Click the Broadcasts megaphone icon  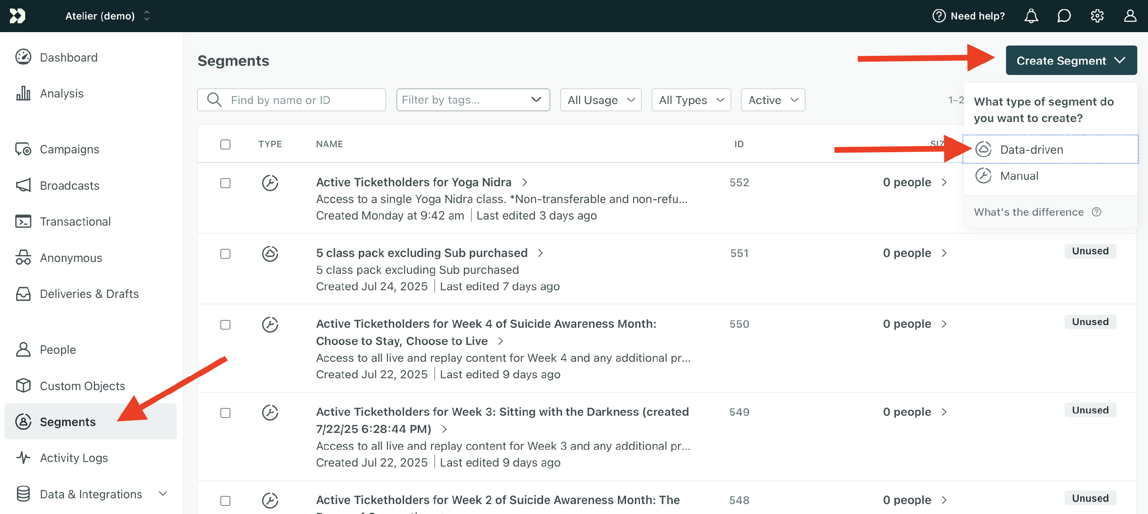(x=23, y=185)
